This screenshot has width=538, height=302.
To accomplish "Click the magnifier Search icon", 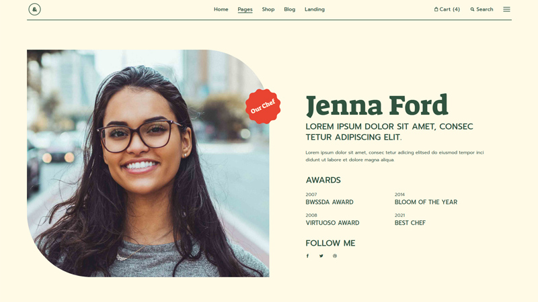I will point(473,9).
